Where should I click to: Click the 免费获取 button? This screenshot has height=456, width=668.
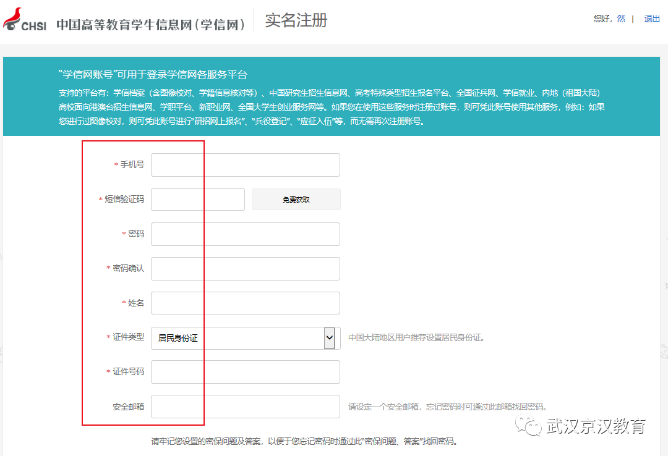tap(296, 199)
